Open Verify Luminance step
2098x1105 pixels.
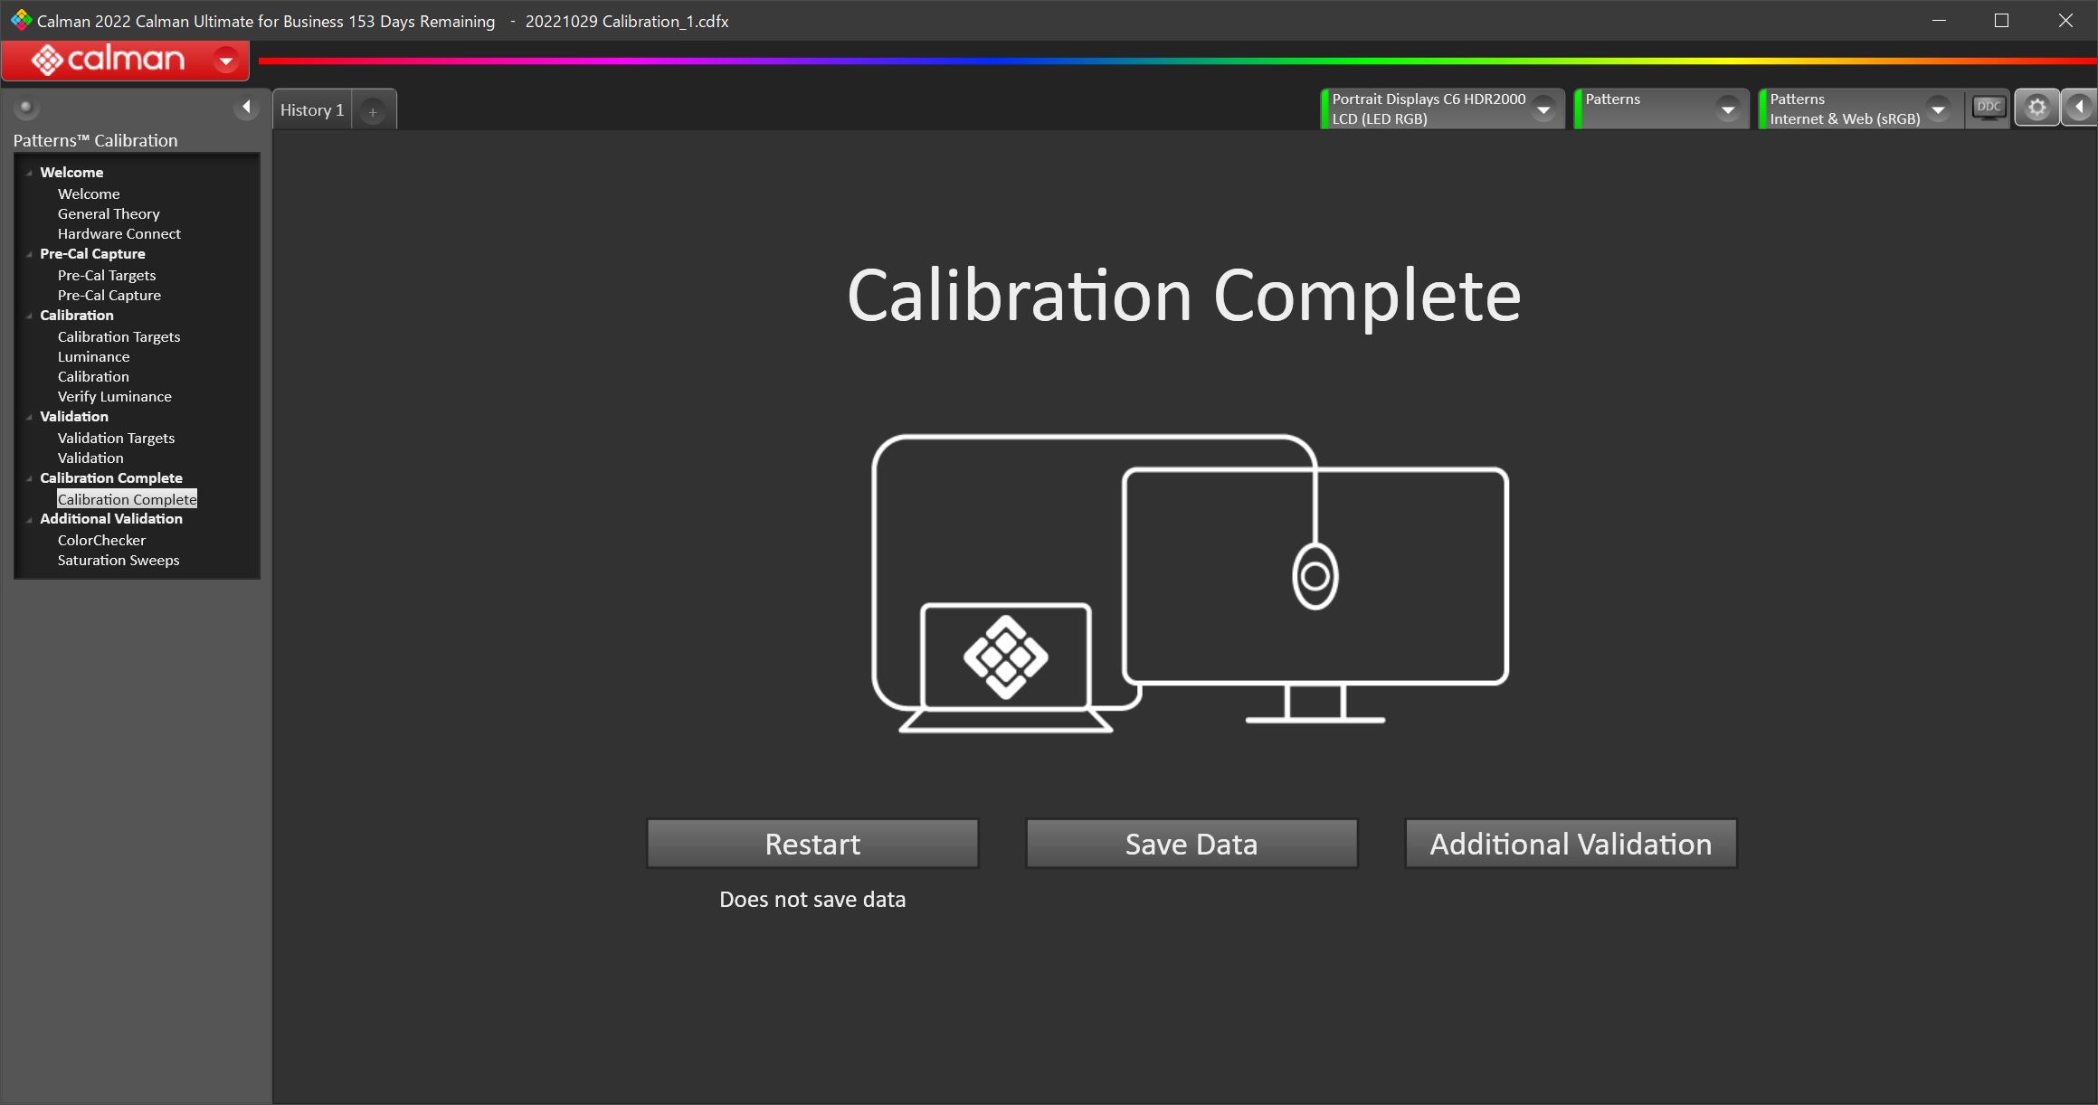[115, 396]
